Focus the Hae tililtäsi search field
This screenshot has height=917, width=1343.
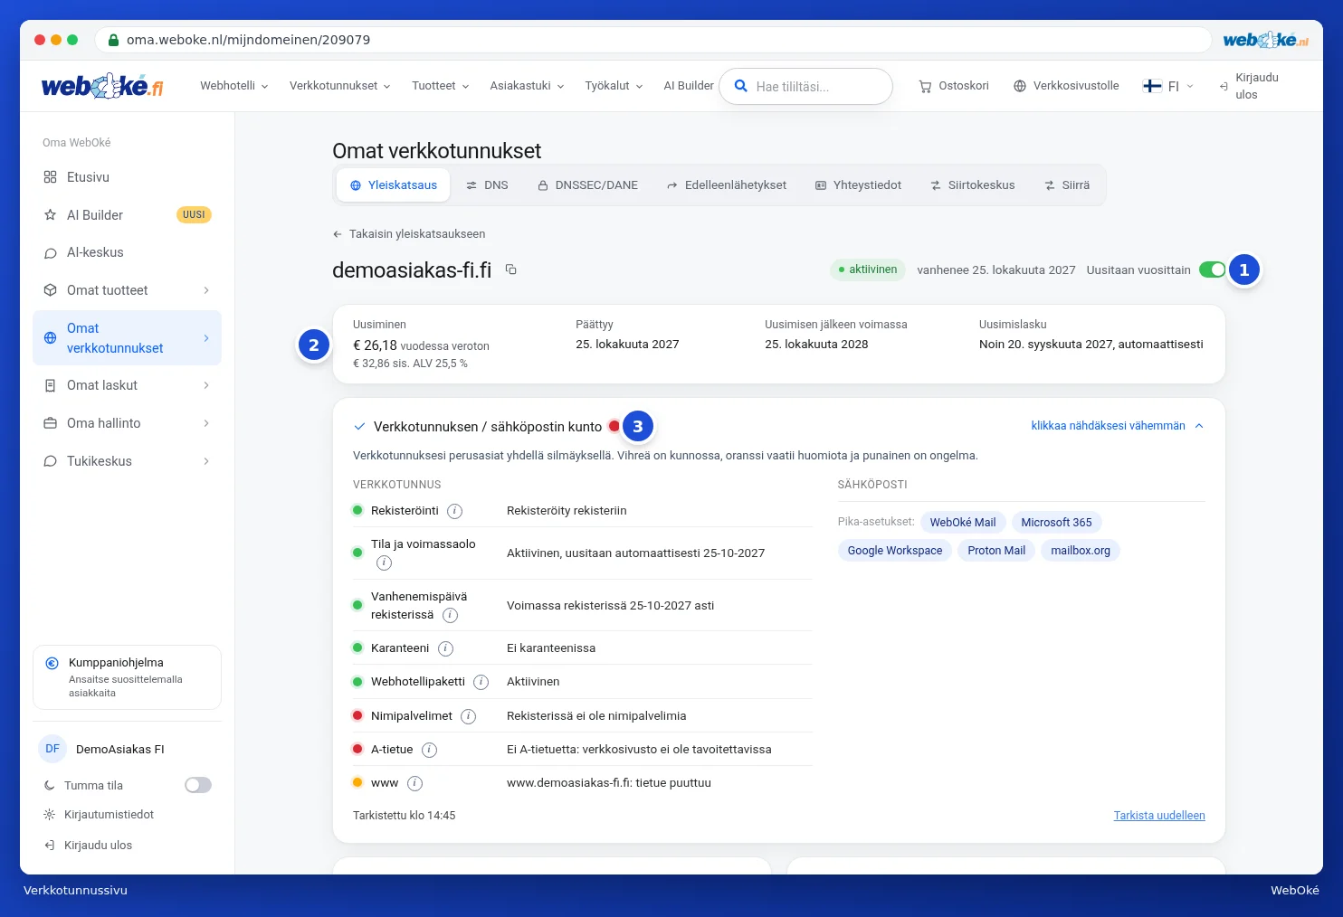click(x=805, y=87)
